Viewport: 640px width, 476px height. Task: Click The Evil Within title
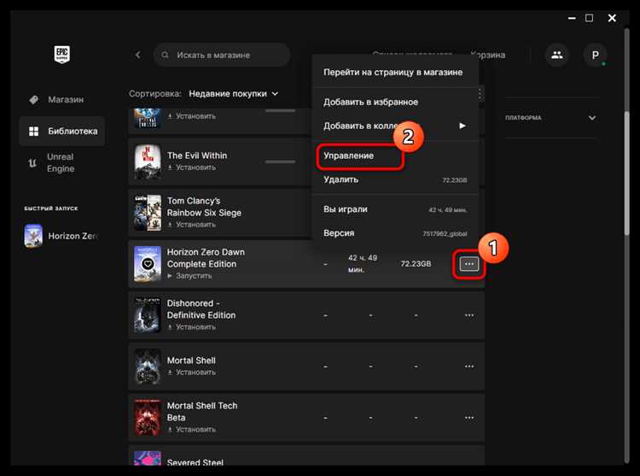(x=197, y=156)
